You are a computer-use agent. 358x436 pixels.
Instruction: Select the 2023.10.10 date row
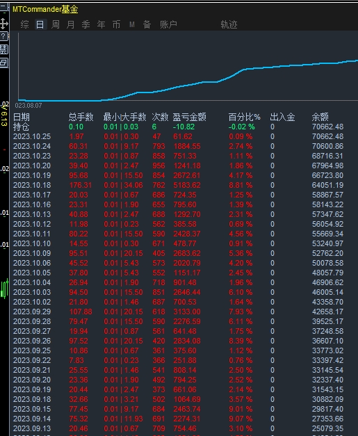tap(32, 243)
